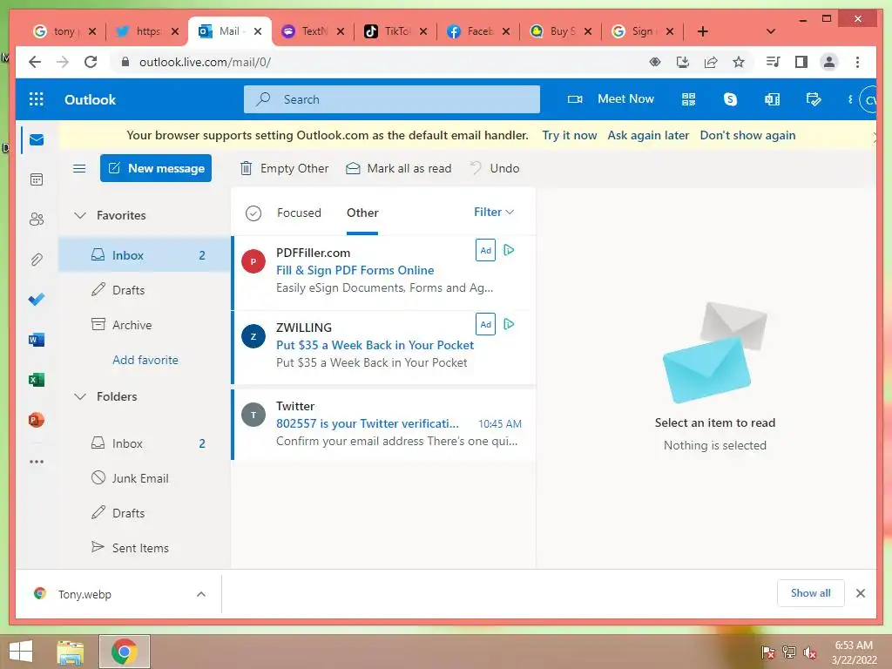The image size is (892, 669).
Task: Open the Outlook app launcher grid
Action: pos(37,99)
